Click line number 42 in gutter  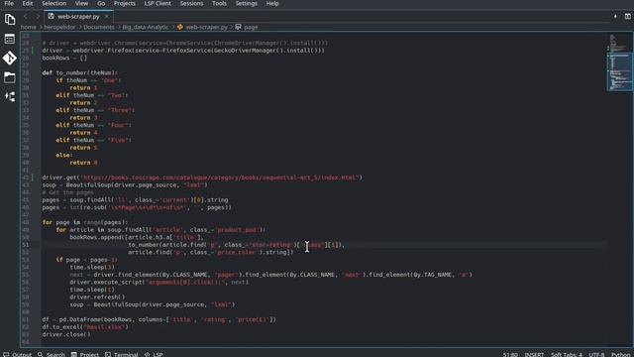pos(26,178)
